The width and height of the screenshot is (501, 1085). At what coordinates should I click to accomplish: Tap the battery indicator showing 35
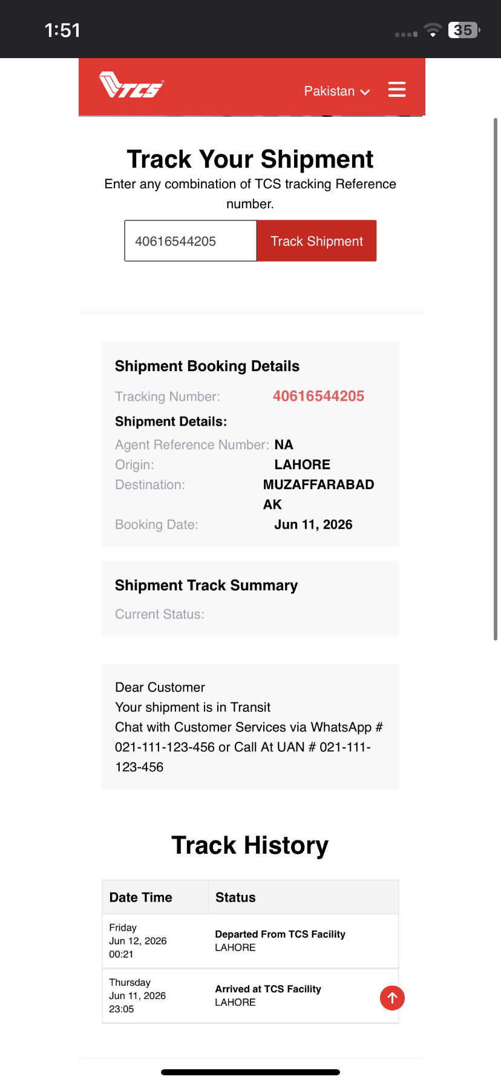tap(464, 30)
